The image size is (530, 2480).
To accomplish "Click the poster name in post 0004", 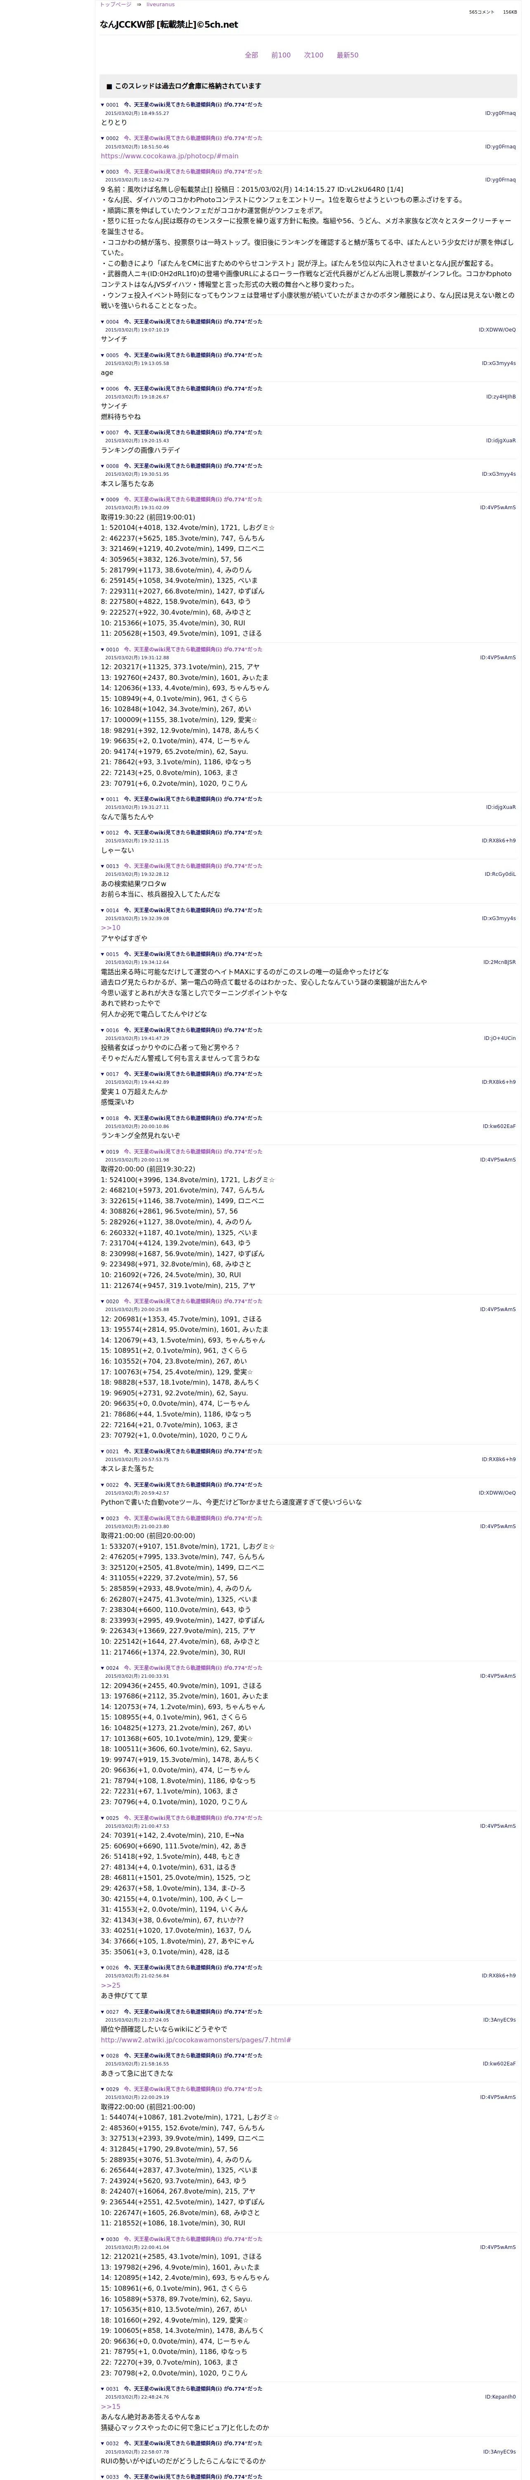I will click(192, 322).
